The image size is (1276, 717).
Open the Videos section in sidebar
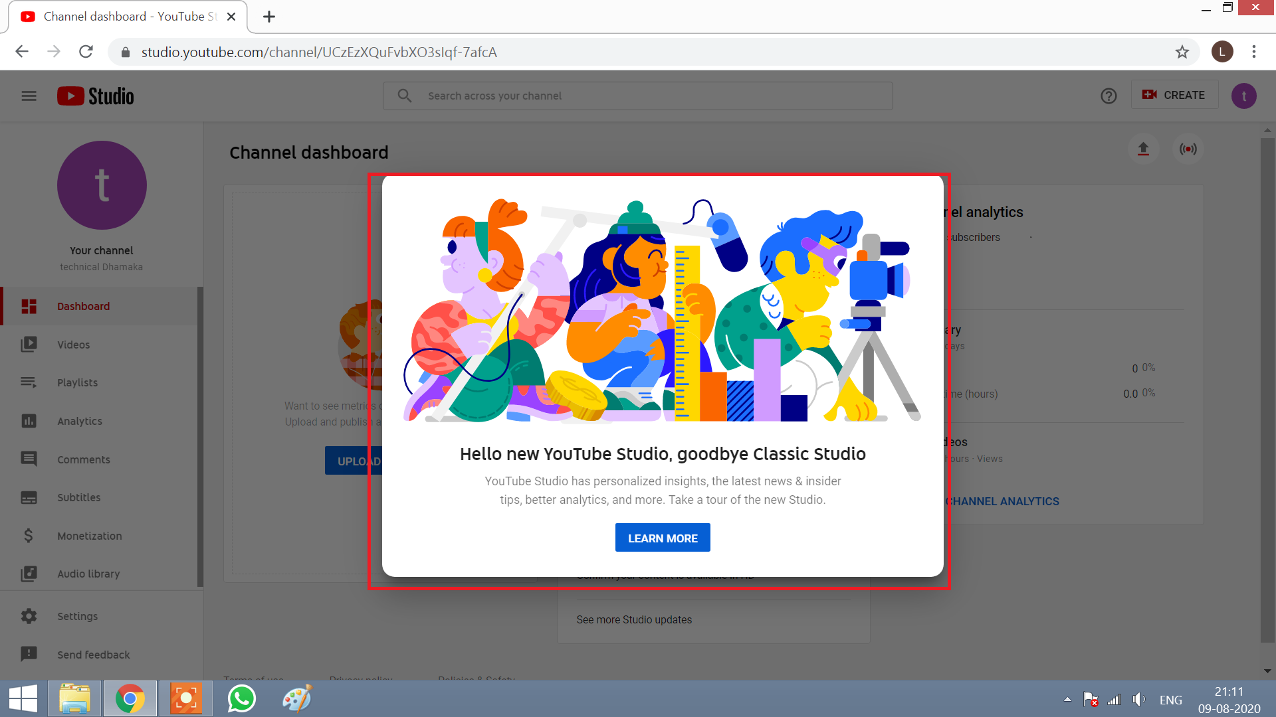coord(73,345)
